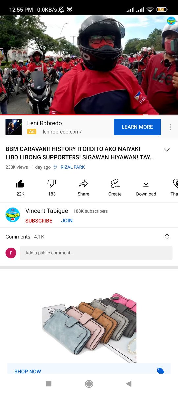Screen dimensions: 178x395
Task: Tap the Dislike thumbs-down icon
Action: 52,184
